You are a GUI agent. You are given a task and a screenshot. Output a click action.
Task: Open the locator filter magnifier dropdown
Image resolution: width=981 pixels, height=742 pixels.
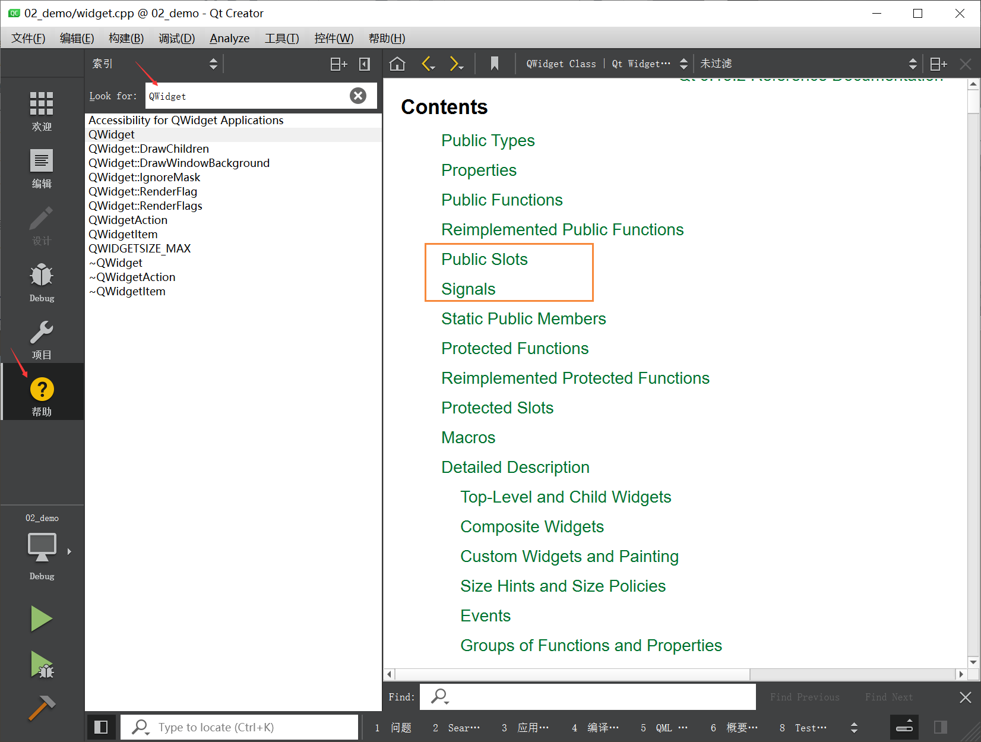click(x=141, y=727)
